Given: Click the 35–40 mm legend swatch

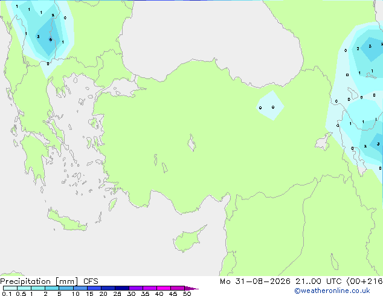Looking at the screenshot, I should pyautogui.click(x=150, y=288).
